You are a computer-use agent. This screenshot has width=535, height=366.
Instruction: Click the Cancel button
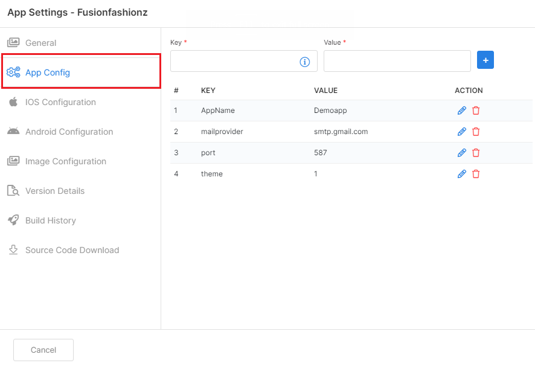click(x=43, y=350)
